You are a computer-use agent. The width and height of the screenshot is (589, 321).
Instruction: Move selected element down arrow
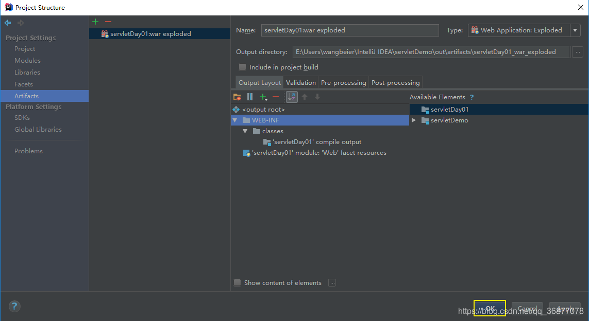[317, 97]
